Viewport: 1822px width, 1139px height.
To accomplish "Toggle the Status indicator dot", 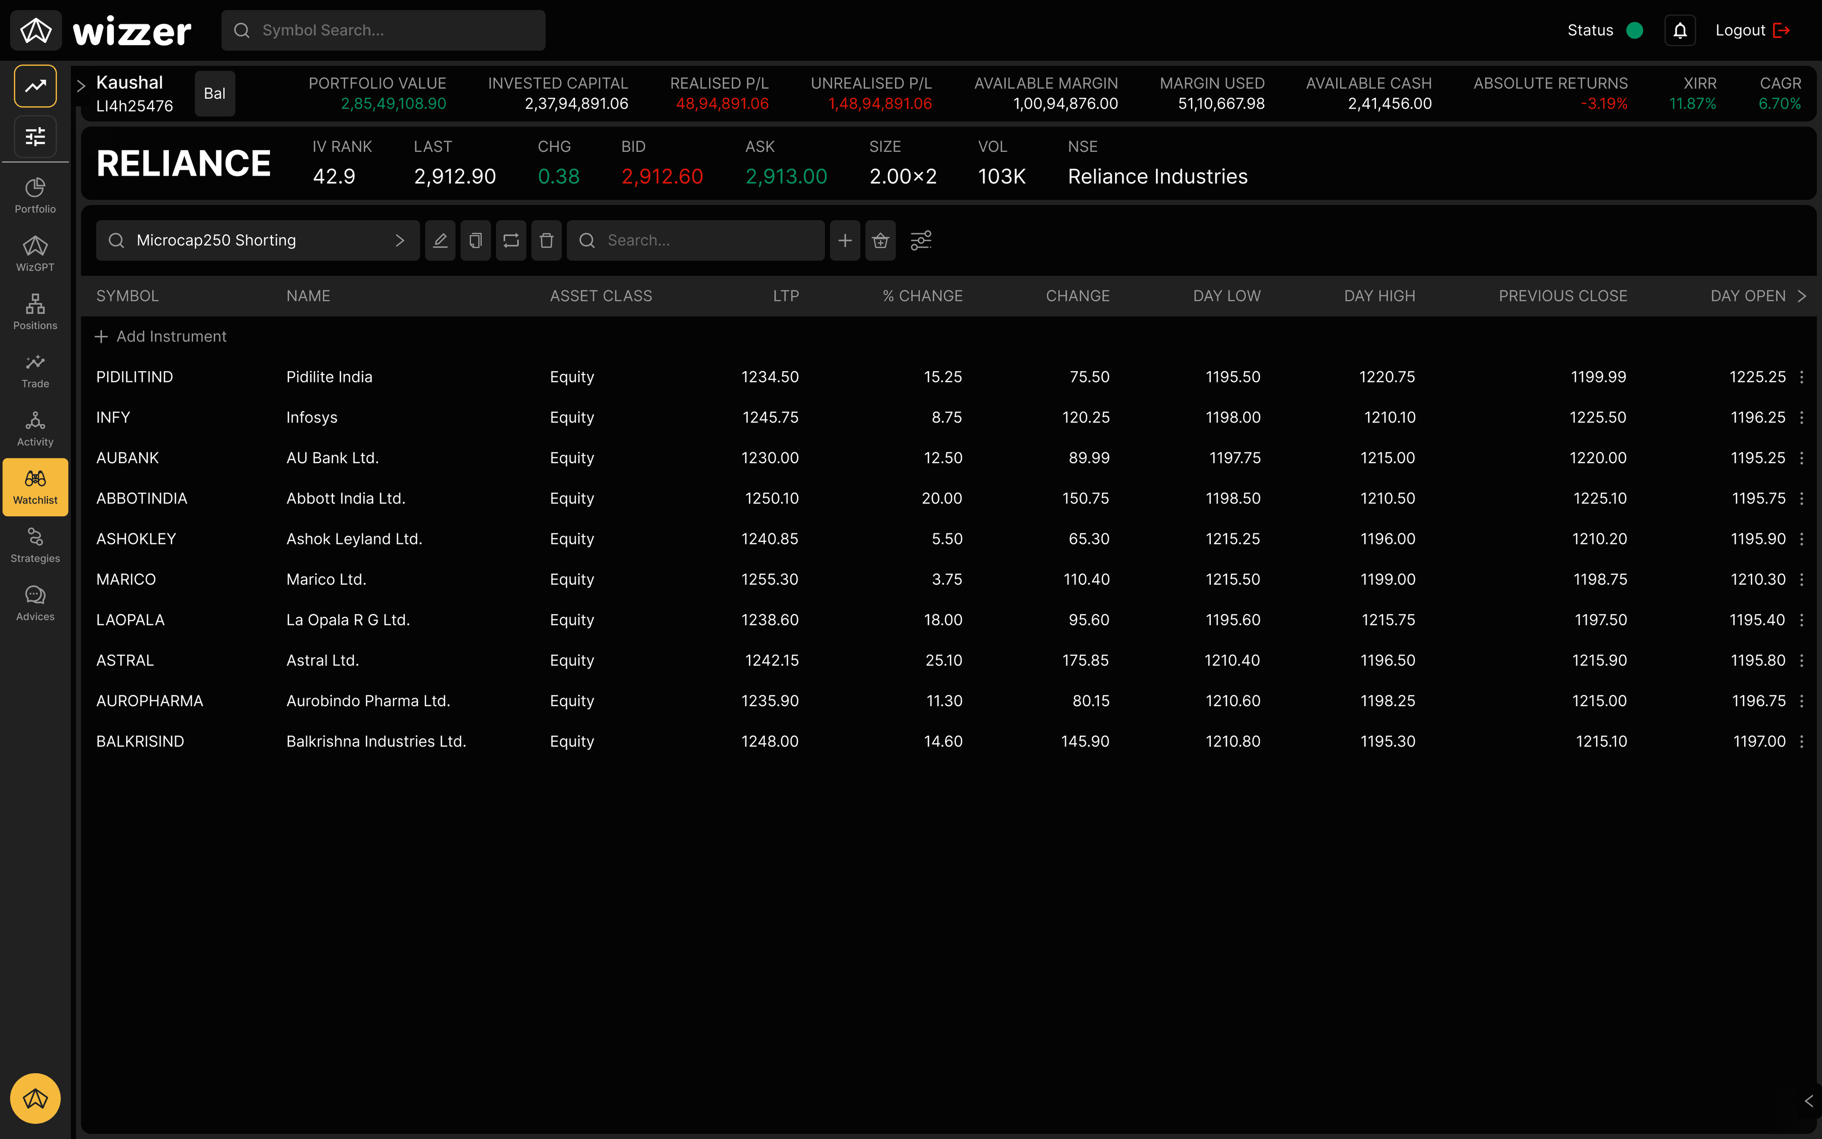I will [x=1635, y=30].
